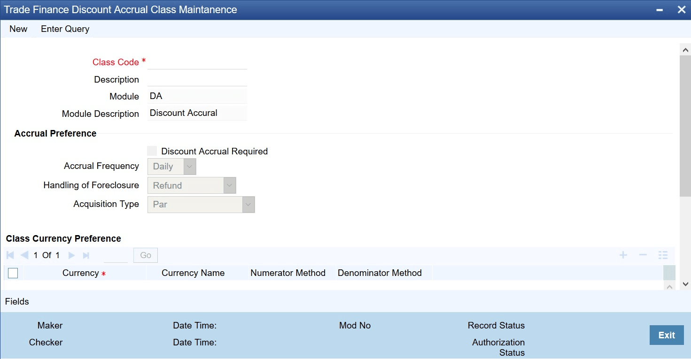This screenshot has height=359, width=691.
Task: Remove row from Class Currency Preference
Action: click(x=643, y=255)
